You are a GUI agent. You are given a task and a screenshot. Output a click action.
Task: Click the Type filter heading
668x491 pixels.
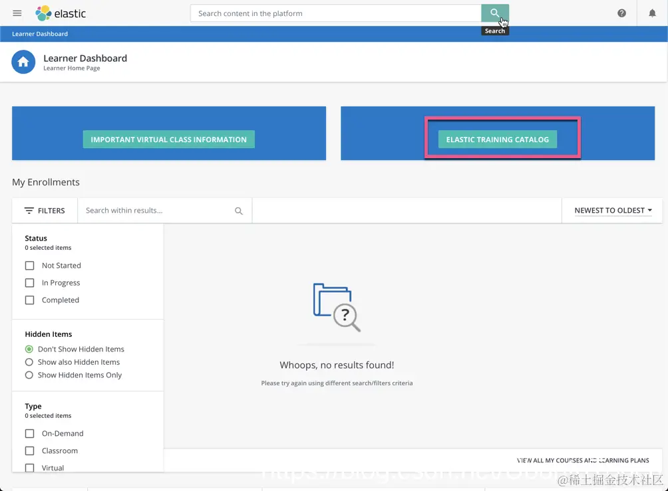tap(33, 407)
